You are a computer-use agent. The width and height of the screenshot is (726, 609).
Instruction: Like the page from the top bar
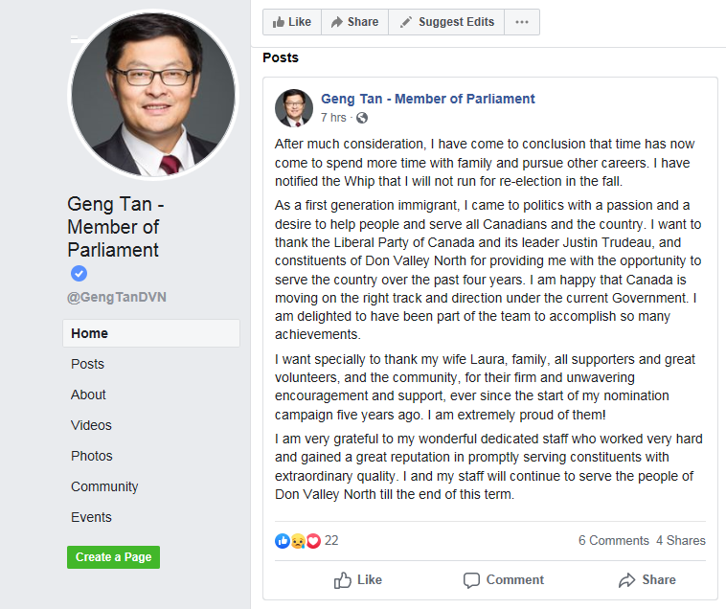(x=292, y=22)
